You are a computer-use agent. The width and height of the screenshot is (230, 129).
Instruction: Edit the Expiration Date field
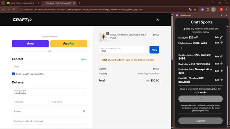pyautogui.click(x=219, y=71)
